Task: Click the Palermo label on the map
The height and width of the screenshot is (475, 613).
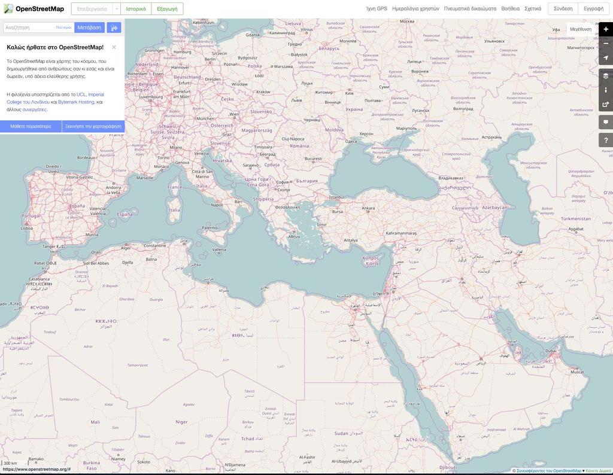Action: pos(210,228)
